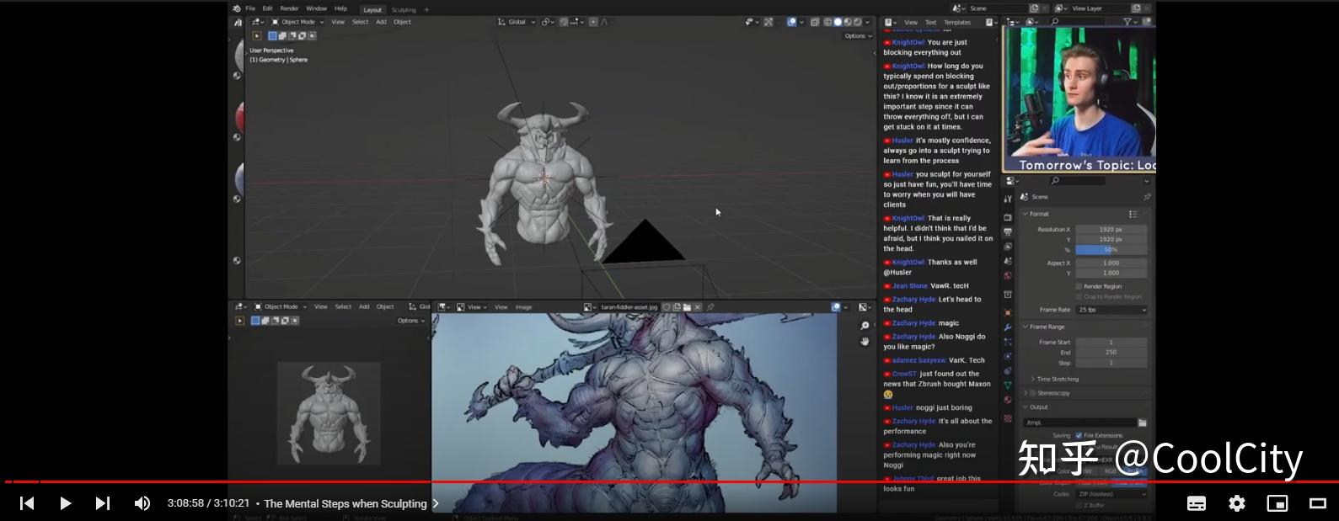Choose the blue set-selection mode icon
Viewport: 1339px width, 521px height.
272,36
